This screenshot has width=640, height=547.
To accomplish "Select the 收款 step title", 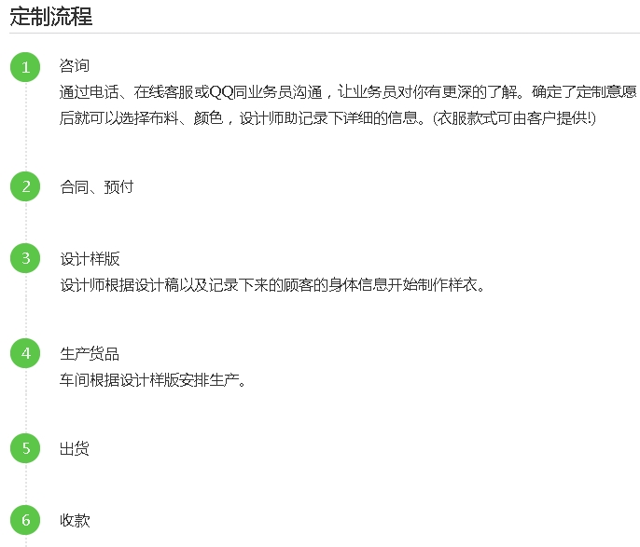I will pos(75,521).
